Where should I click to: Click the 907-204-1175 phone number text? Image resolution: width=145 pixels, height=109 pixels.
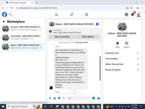click(61, 60)
